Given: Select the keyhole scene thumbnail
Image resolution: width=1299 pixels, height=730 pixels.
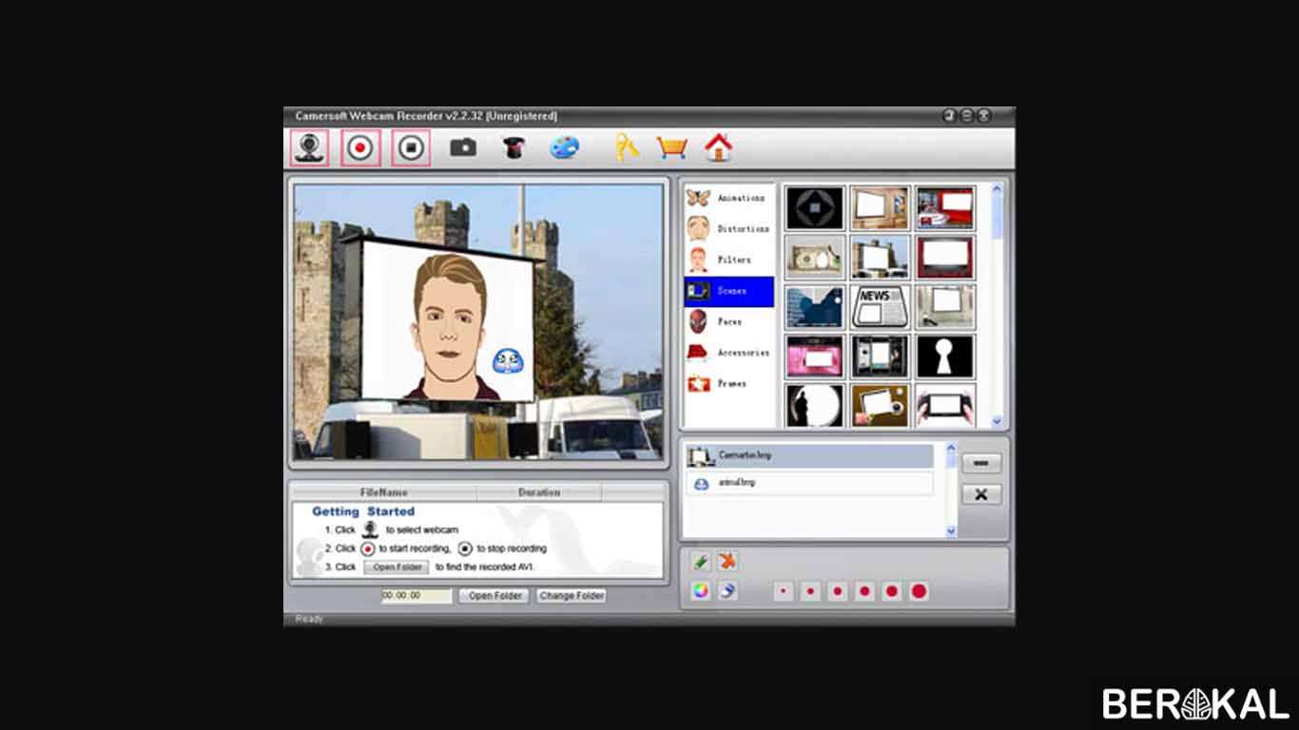Looking at the screenshot, I should 945,356.
